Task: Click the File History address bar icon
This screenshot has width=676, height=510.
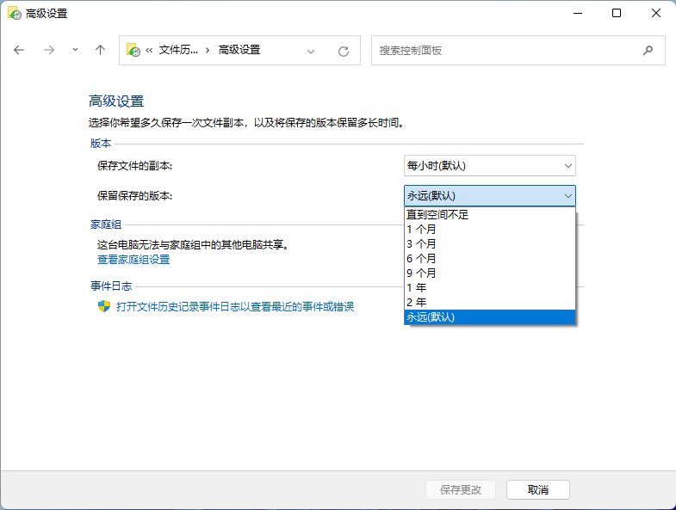Action: [133, 50]
